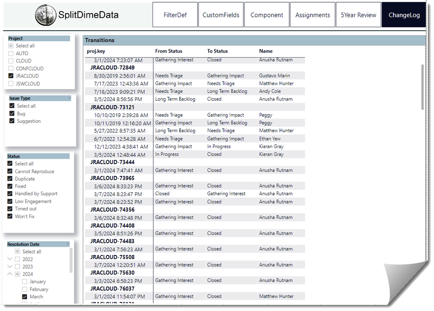434x311 pixels.
Task: Click the Transitions table scrollbar
Action: pos(422,87)
